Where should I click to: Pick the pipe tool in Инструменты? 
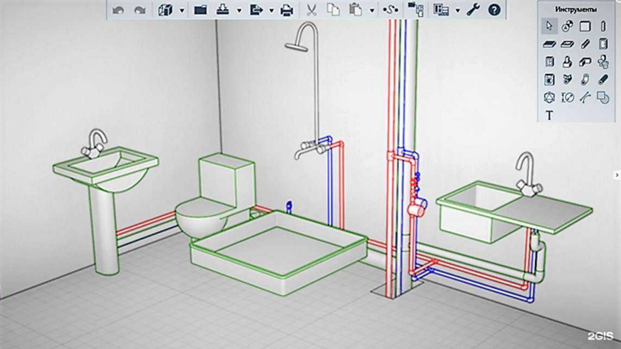(x=603, y=80)
